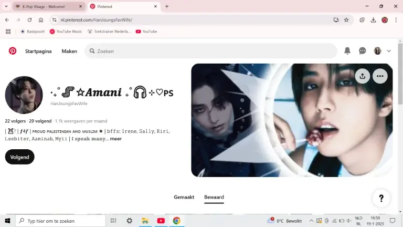Show hidden system tray icons
The height and width of the screenshot is (227, 403).
coord(311,221)
